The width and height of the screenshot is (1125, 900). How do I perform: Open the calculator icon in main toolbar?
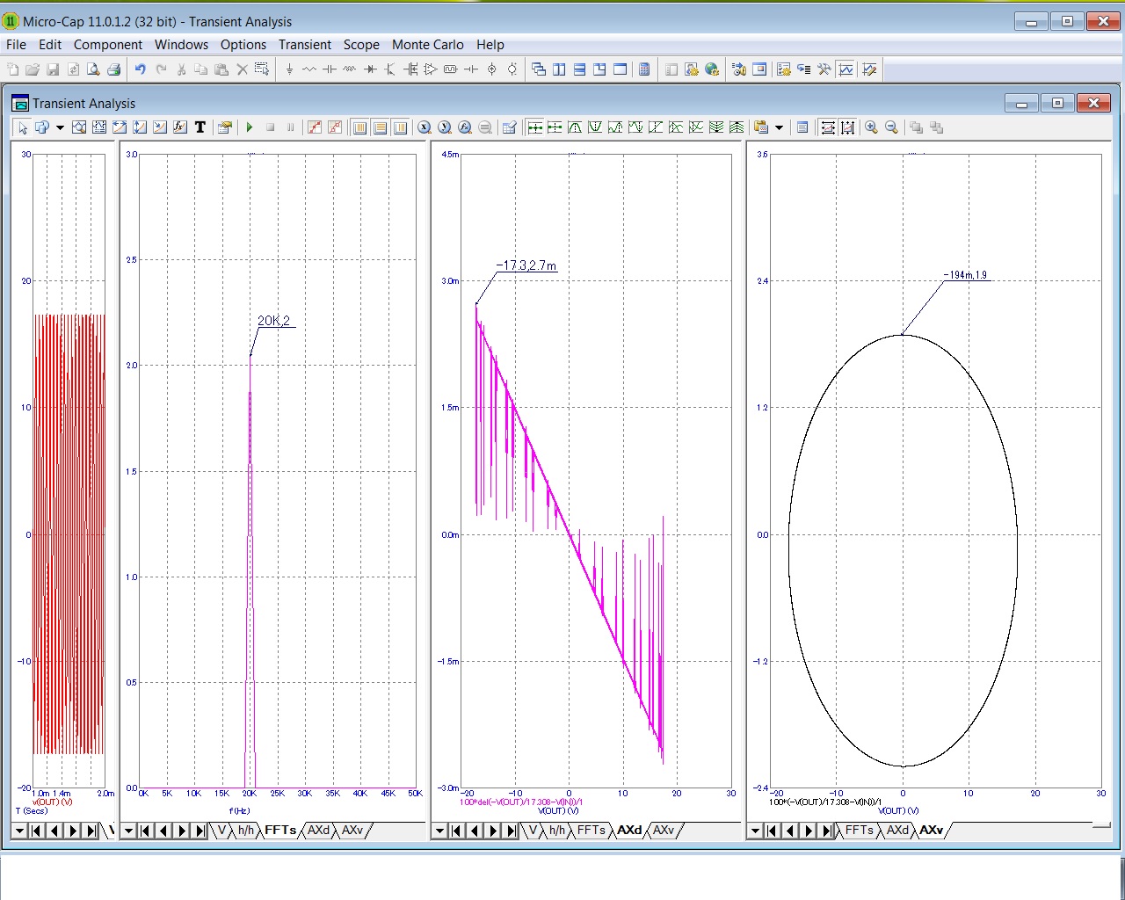(644, 69)
